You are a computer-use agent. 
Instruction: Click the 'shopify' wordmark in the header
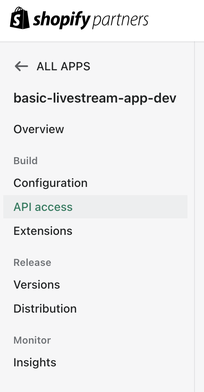62,20
